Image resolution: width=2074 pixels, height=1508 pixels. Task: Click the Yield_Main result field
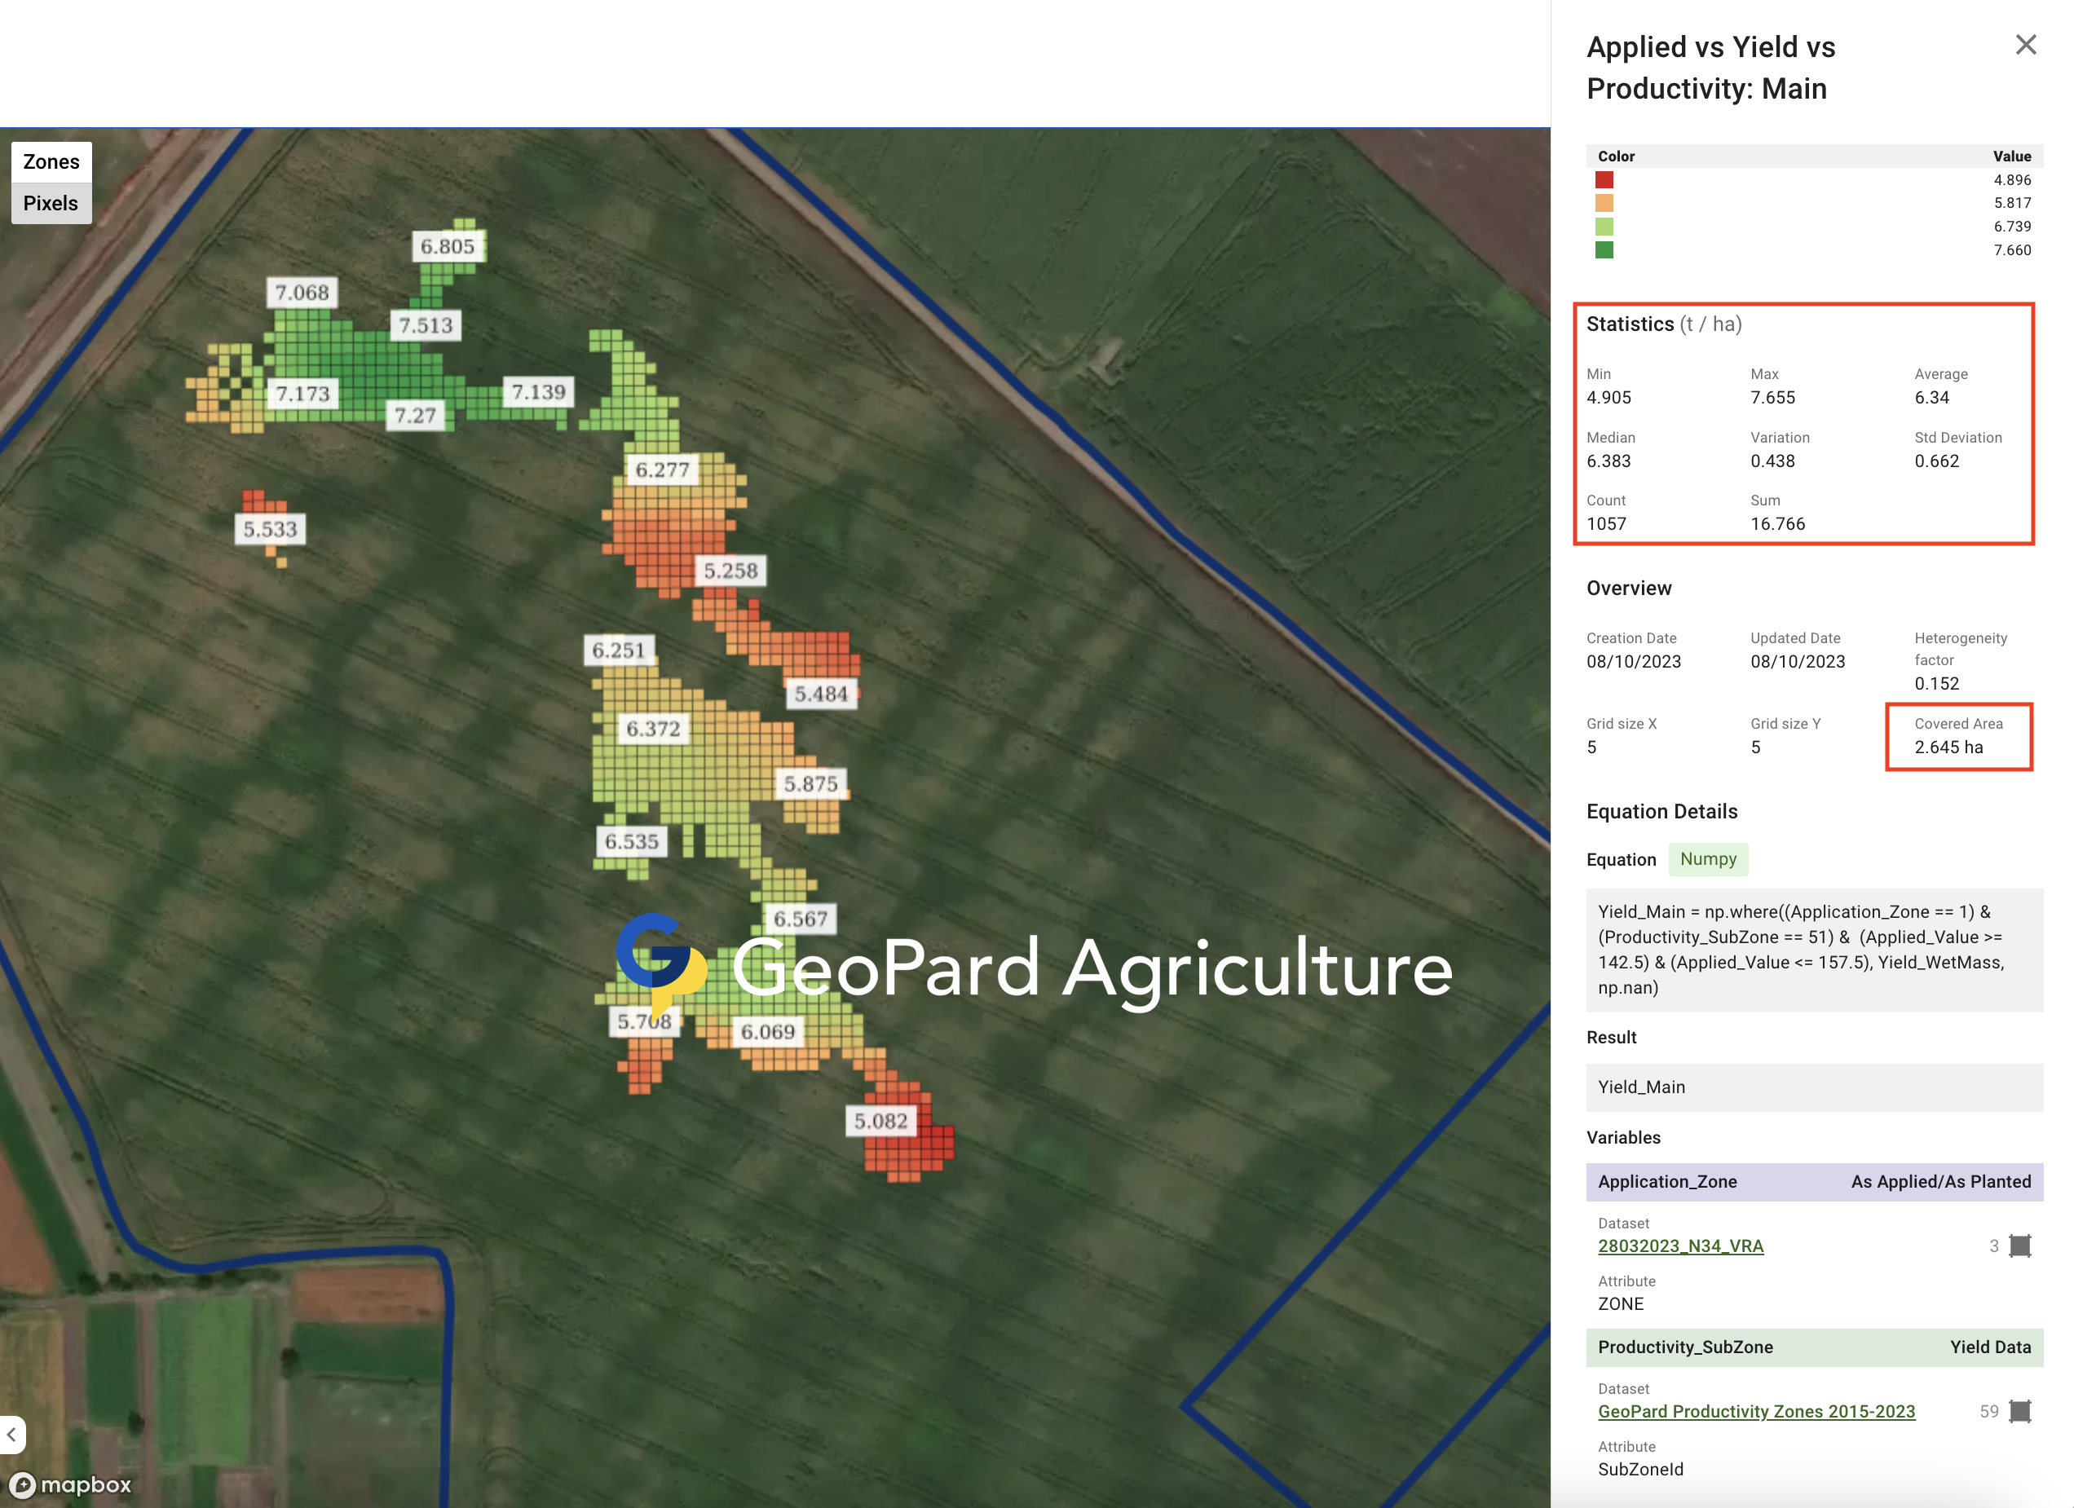(x=1813, y=1087)
